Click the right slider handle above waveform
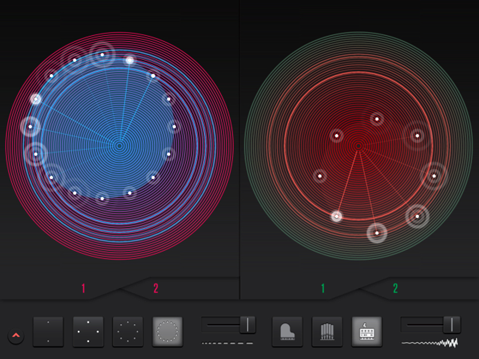Screen dimensions: 479x359 452,325
